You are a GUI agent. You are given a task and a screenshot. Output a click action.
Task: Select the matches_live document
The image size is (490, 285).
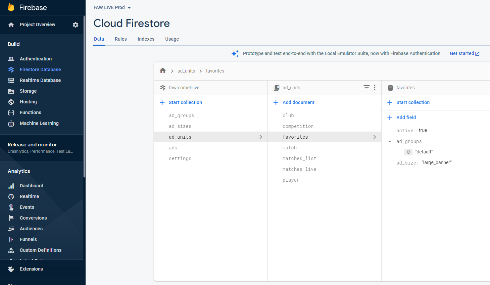pyautogui.click(x=299, y=169)
